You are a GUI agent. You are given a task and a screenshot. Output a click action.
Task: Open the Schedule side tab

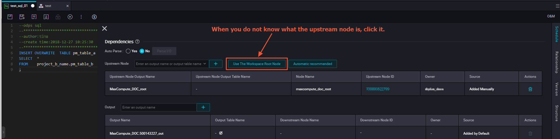click(x=556, y=34)
